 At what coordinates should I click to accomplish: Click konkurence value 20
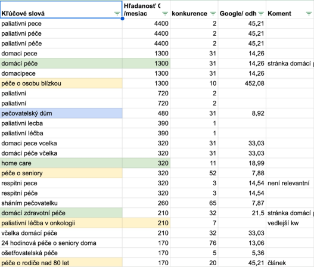tap(213, 263)
